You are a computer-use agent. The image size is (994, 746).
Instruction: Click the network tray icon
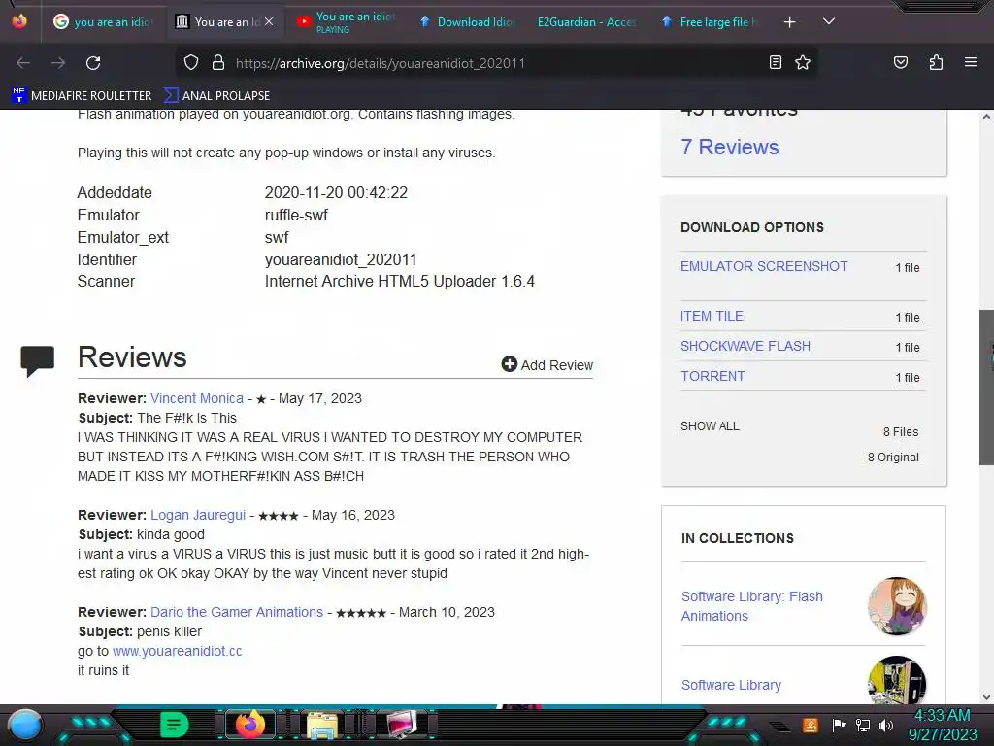click(x=863, y=725)
